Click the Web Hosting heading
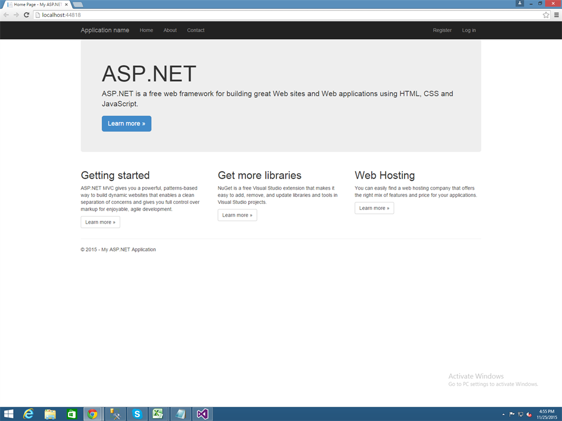This screenshot has height=421, width=562. pyautogui.click(x=385, y=175)
